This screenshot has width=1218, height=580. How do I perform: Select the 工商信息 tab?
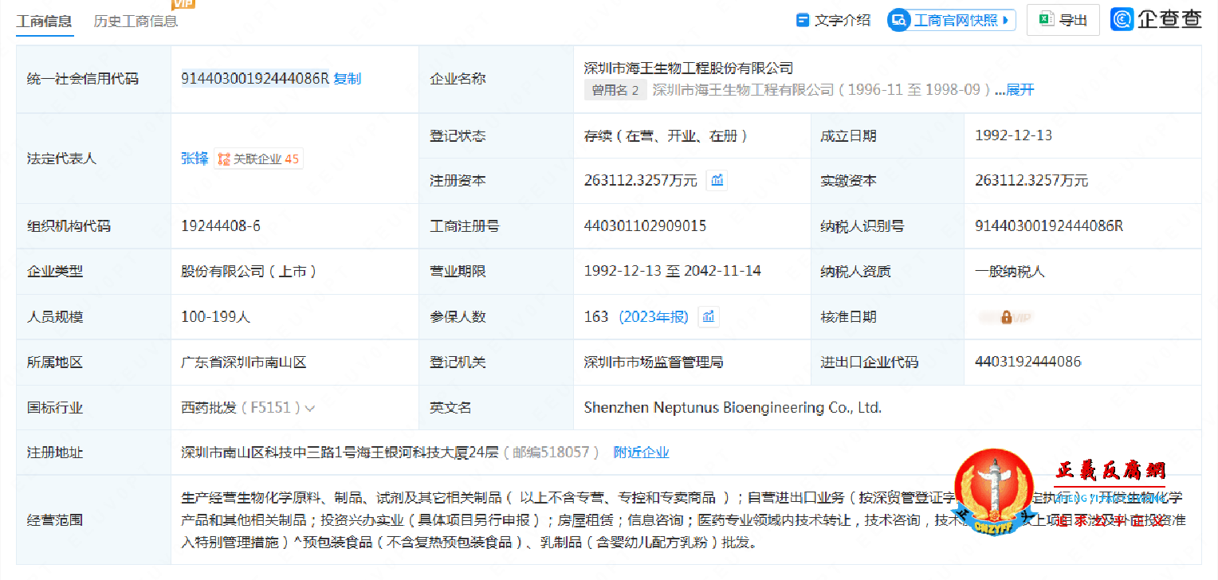(x=44, y=22)
